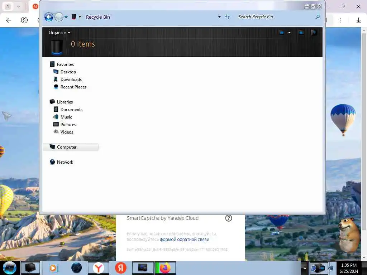367x275 pixels.
Task: Select the red Yandex browser tab
Action: pos(35,6)
